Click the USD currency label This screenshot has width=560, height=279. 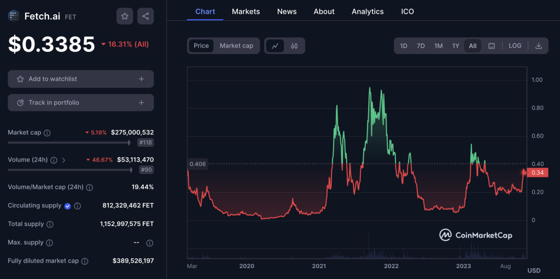coord(534,270)
